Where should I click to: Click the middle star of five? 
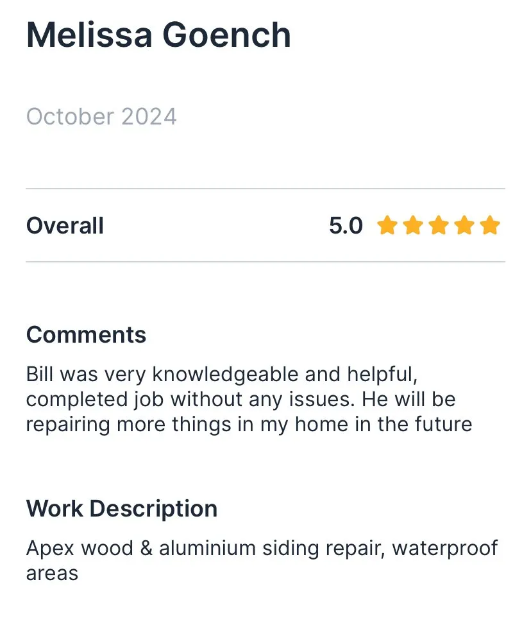coord(438,226)
